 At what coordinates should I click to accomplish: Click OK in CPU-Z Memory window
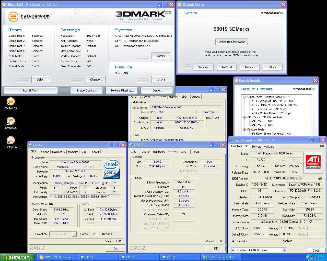[x=216, y=248]
